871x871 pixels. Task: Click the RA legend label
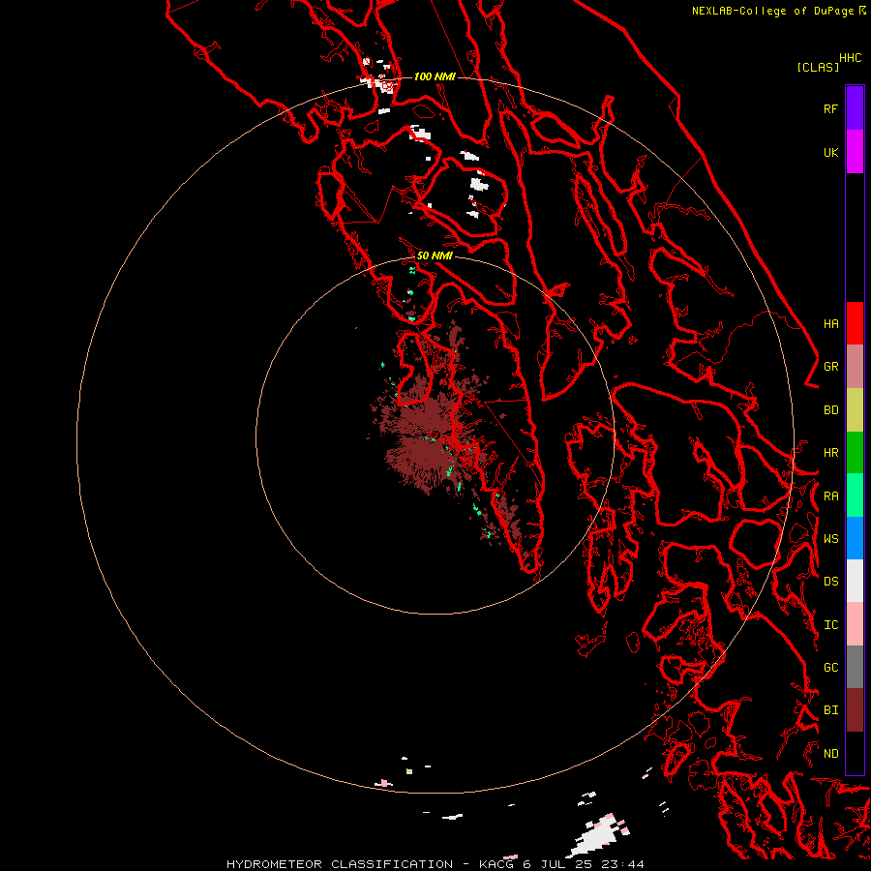(x=831, y=496)
